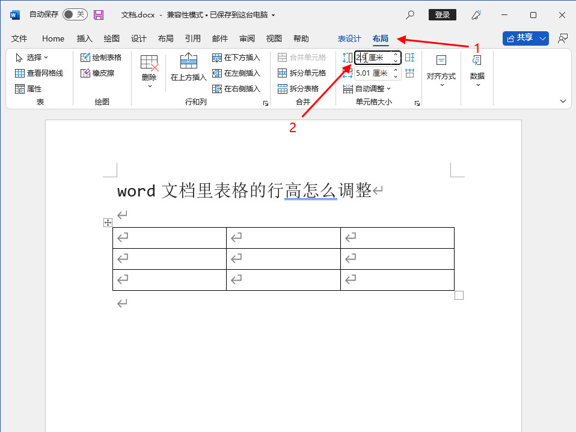Click 在左侧插入 insert left
The width and height of the screenshot is (576, 432).
click(x=236, y=73)
